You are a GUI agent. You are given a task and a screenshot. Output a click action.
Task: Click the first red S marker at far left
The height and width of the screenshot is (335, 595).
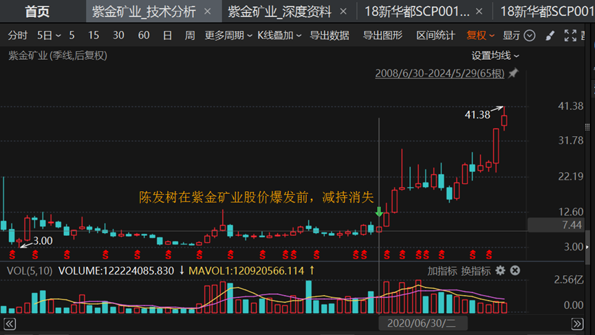click(x=12, y=255)
